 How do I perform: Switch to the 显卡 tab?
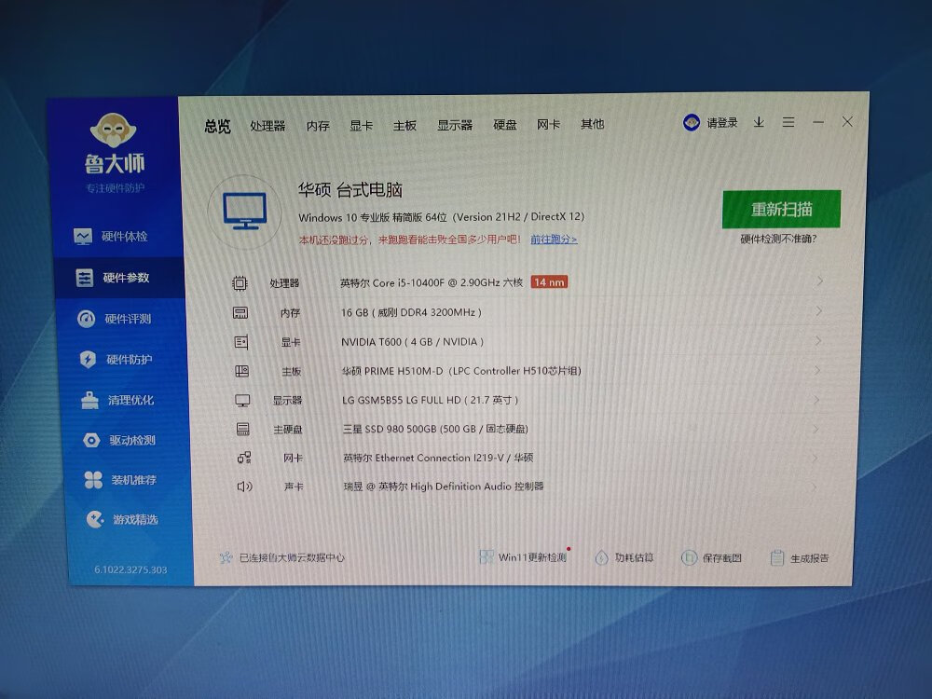(x=362, y=126)
